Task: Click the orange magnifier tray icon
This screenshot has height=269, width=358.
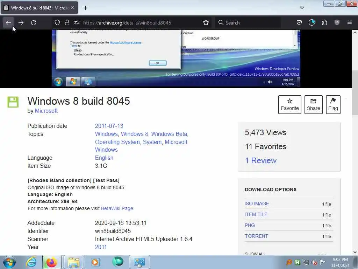Action: 289,262
